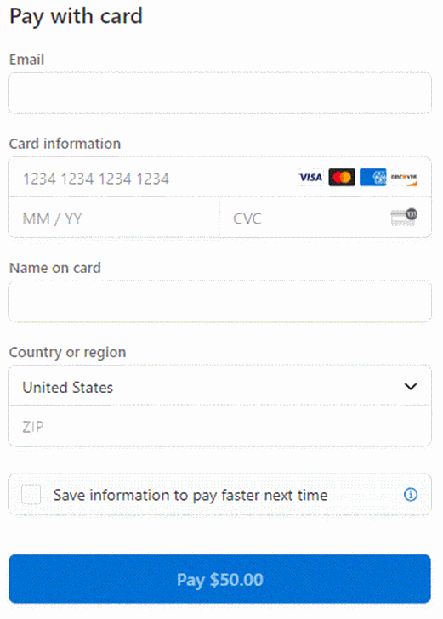Click the Save information label text

point(190,495)
